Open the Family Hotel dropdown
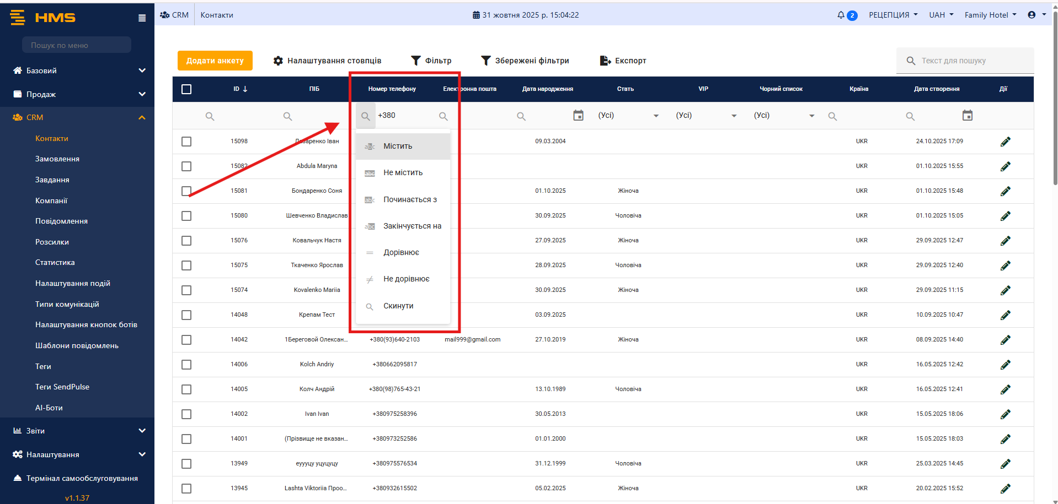Screen dimensions: 1058x504 pos(990,15)
